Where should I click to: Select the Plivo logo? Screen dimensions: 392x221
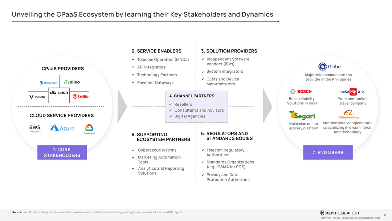(72, 82)
